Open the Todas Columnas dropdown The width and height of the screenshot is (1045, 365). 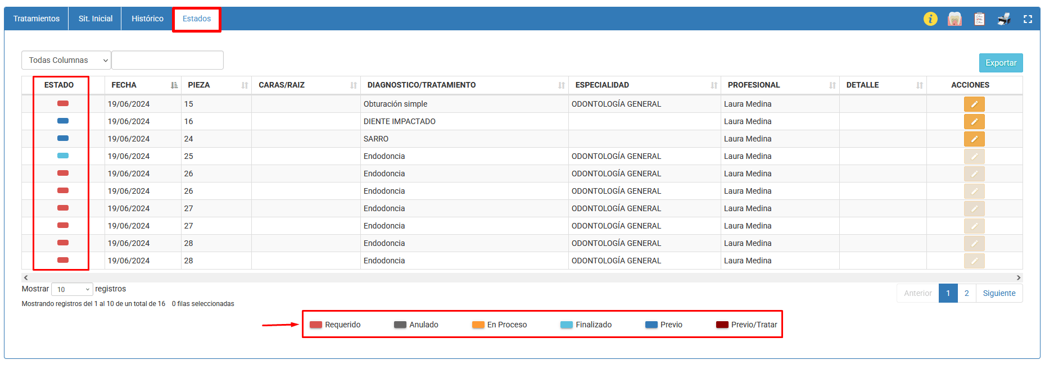(66, 60)
